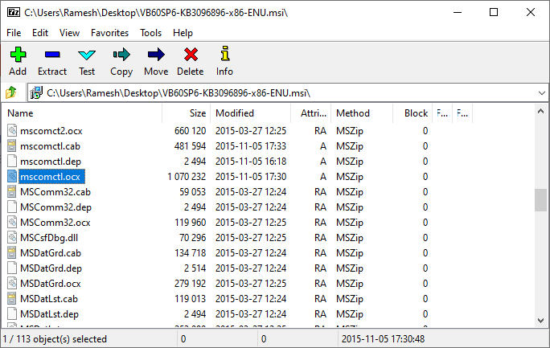Select the mscomctl.cab filename
This screenshot has height=348, width=550.
pos(50,146)
